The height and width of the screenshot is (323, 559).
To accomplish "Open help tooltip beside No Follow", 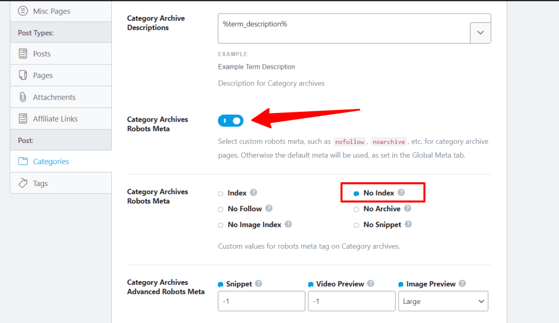I will tap(269, 208).
